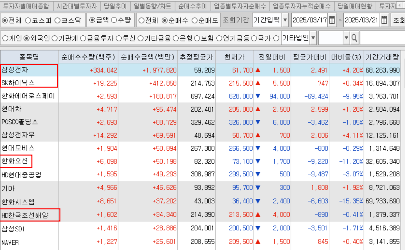This screenshot has height=250, width=405.
Task: Select 연기금등 investor radio button
Action: [x=219, y=39]
